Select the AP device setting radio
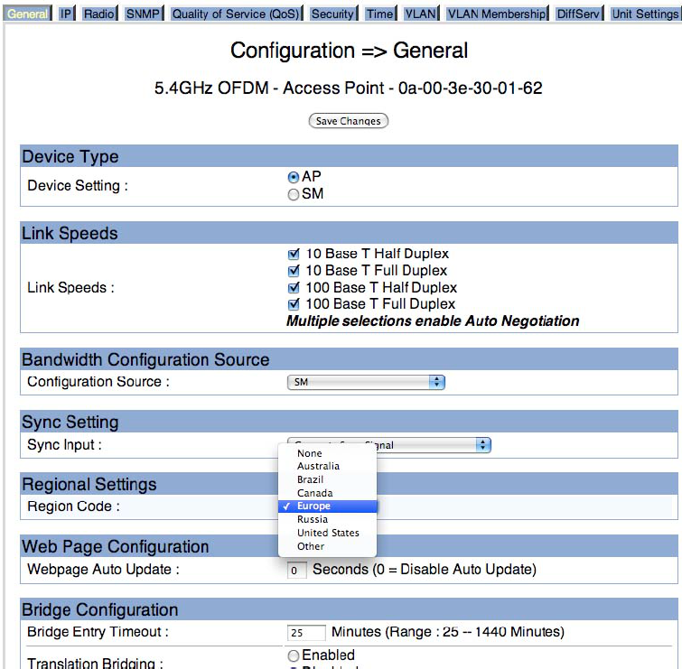Image resolution: width=682 pixels, height=669 pixels. click(294, 177)
